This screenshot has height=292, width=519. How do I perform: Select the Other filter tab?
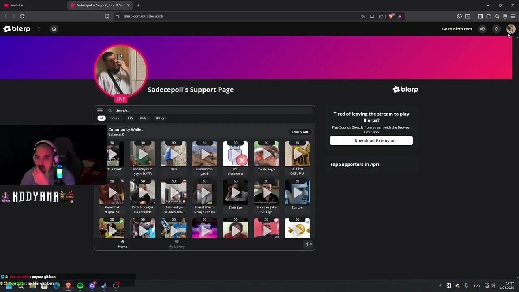(160, 118)
